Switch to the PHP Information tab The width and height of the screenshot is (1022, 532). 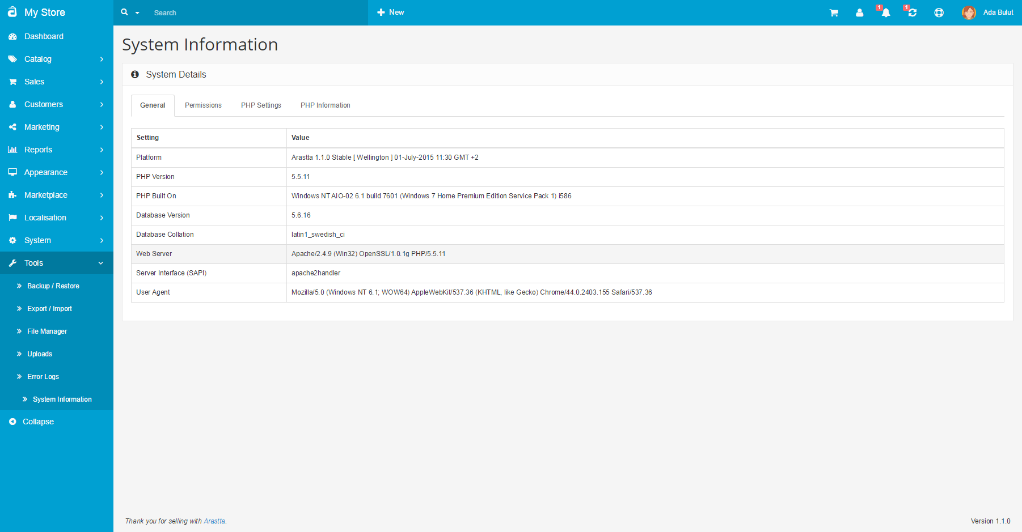click(326, 105)
